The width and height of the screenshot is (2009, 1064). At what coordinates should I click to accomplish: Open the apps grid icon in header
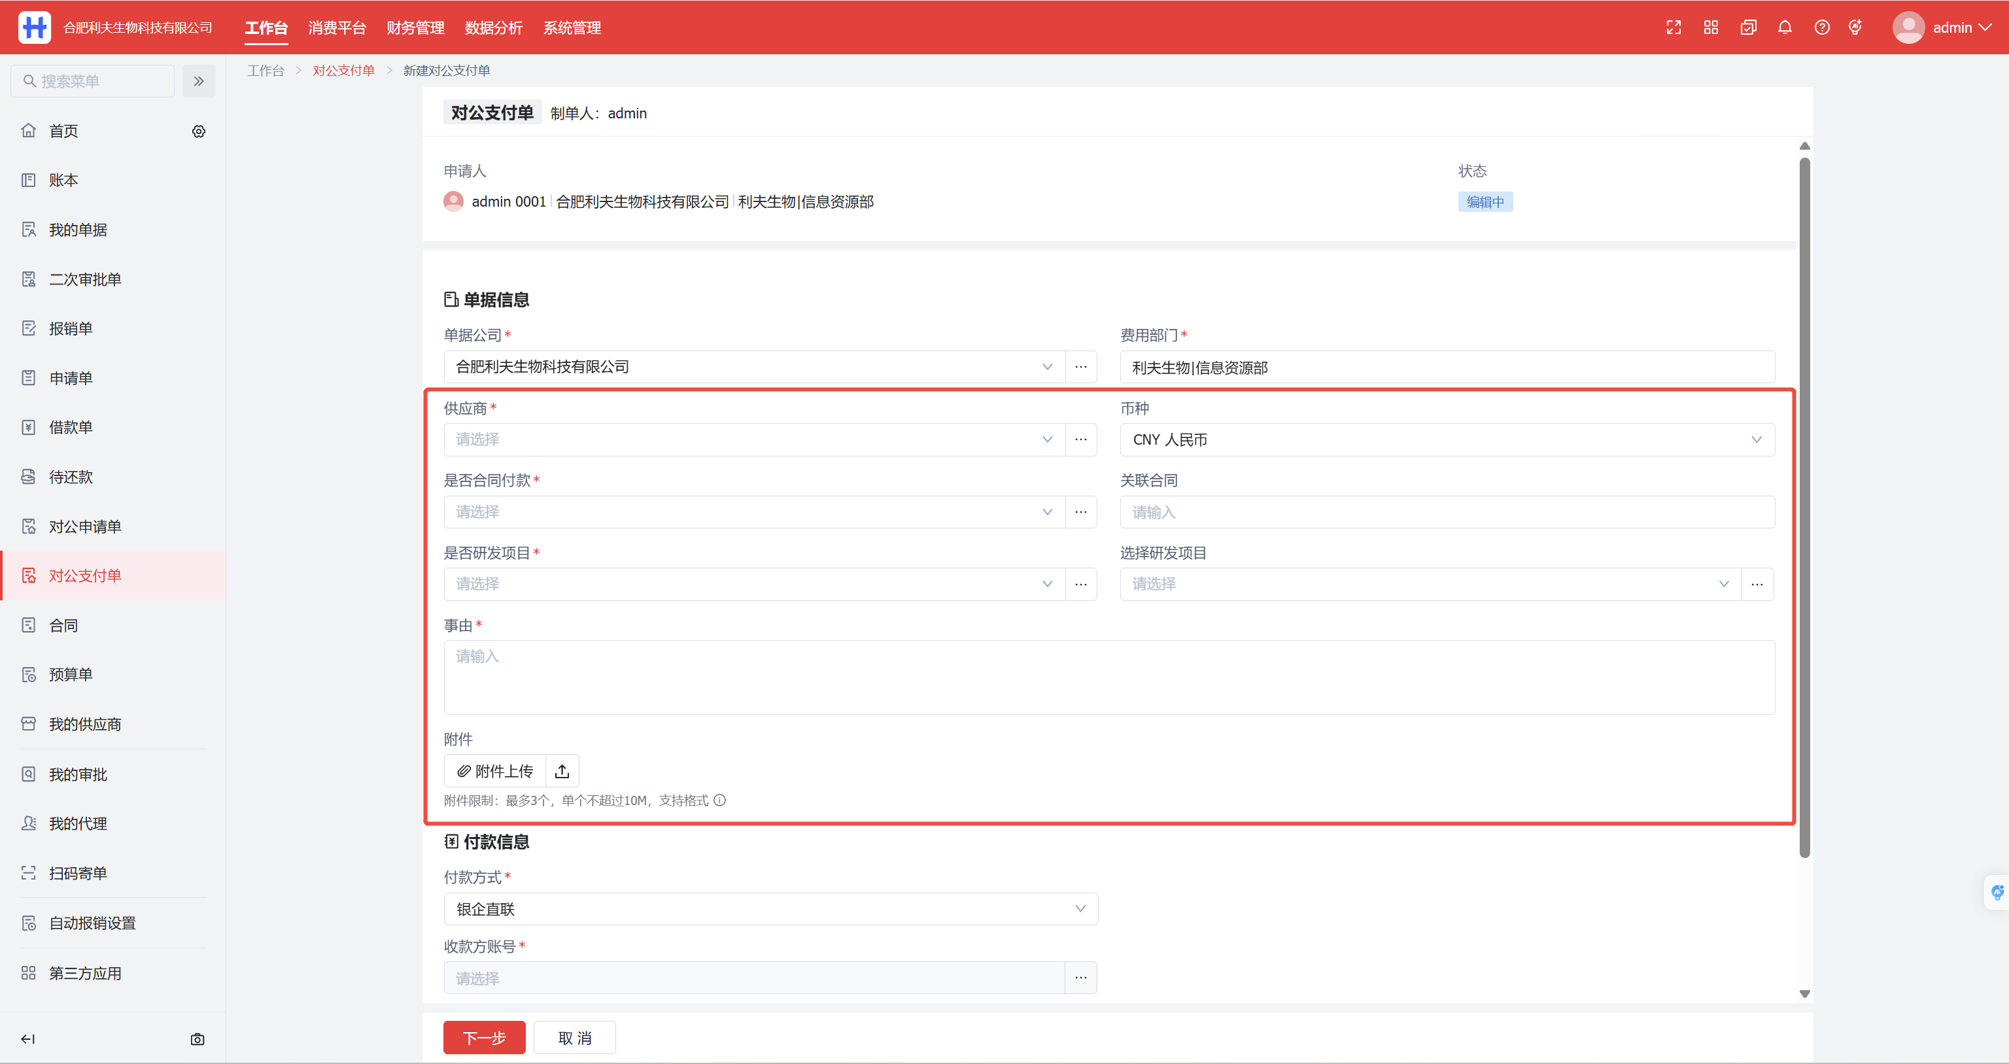click(1710, 27)
